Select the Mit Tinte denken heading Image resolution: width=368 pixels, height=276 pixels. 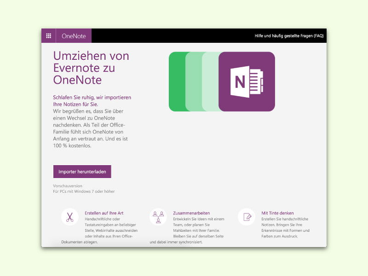277,213
